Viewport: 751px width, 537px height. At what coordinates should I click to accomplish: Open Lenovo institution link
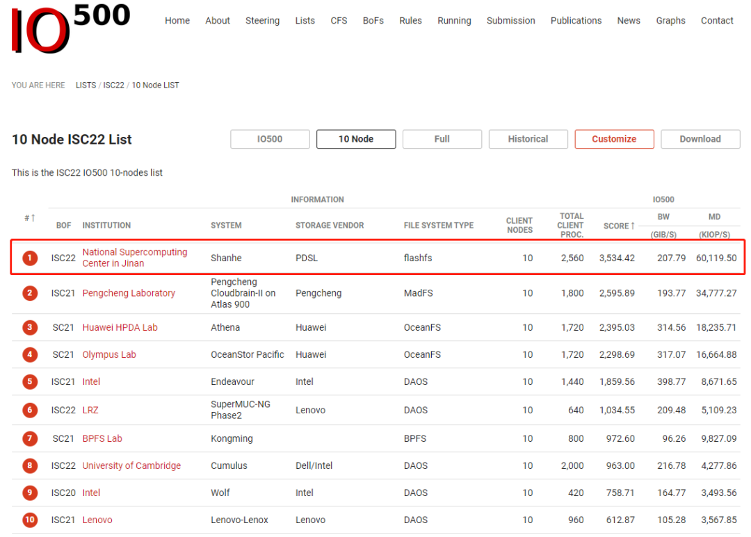point(97,520)
